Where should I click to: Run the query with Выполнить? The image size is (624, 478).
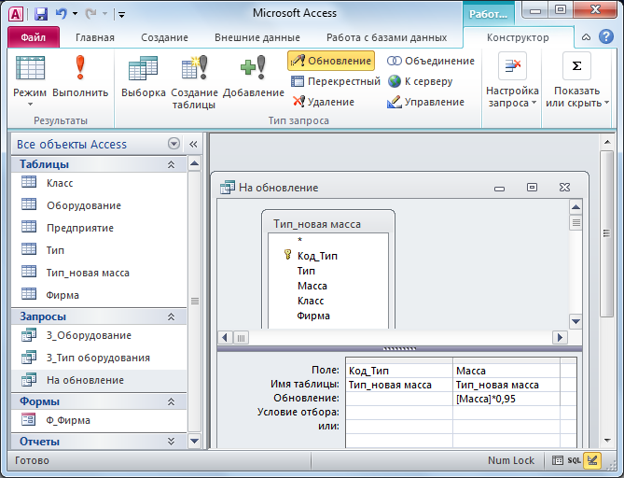coord(80,77)
